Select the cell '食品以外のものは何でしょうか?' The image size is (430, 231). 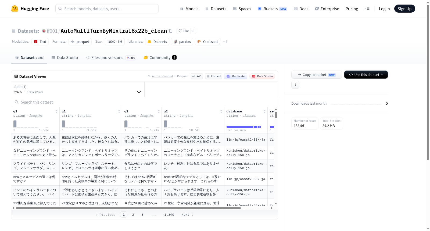(x=142, y=166)
